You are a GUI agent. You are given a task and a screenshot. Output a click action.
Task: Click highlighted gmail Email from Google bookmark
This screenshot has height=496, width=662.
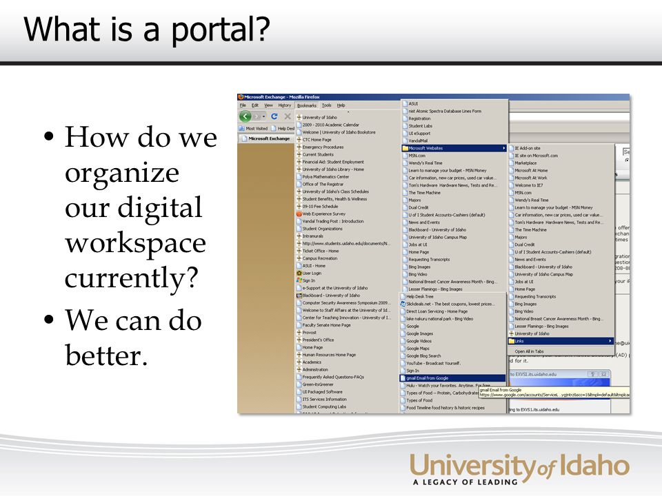pyautogui.click(x=452, y=378)
